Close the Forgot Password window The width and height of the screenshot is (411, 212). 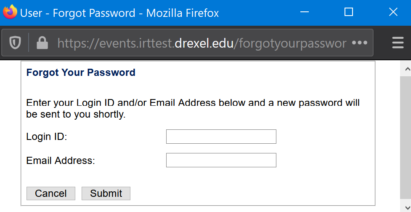point(393,12)
